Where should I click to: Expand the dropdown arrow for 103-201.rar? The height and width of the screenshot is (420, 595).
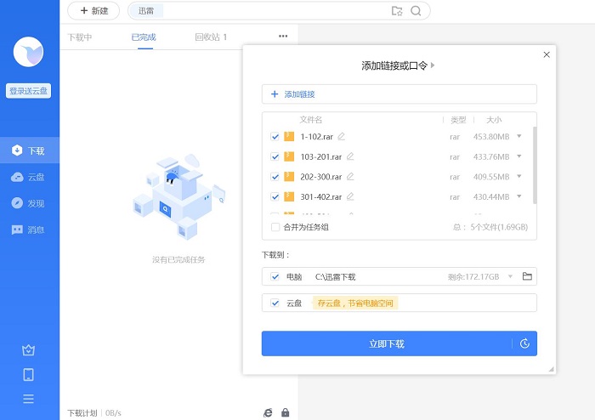519,156
